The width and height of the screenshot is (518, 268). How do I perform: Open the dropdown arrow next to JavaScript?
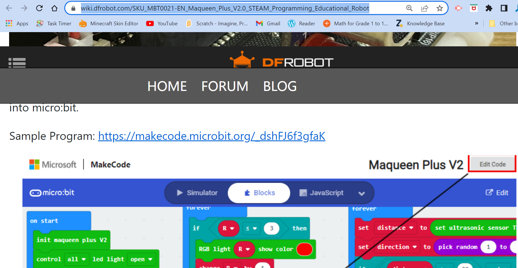[362, 193]
